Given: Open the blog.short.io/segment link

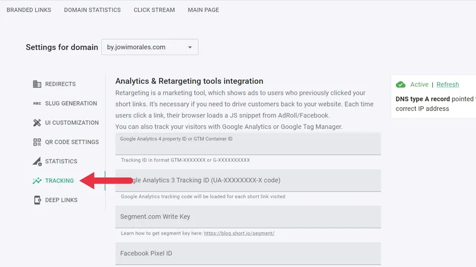Looking at the screenshot, I should tap(239, 233).
